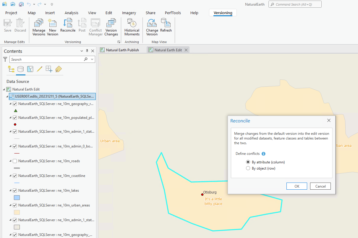Viewport: 358px width, 238px height.
Task: Click the ne_10m_lakes blue symbol swatch
Action: coord(17,198)
